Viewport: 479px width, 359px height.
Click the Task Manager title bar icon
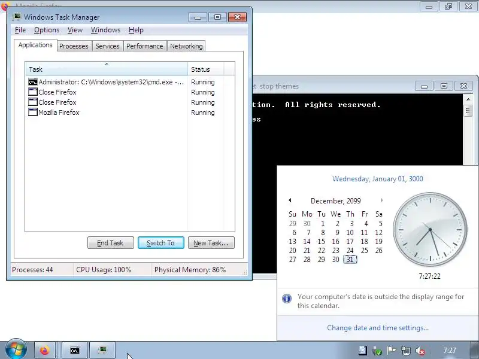[x=17, y=17]
